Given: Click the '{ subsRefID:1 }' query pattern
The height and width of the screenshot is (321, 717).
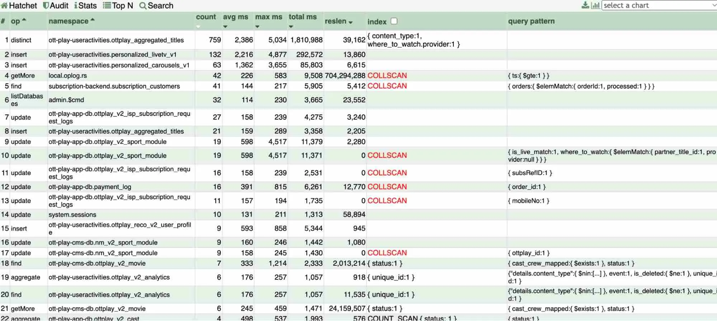Looking at the screenshot, I should 530,173.
